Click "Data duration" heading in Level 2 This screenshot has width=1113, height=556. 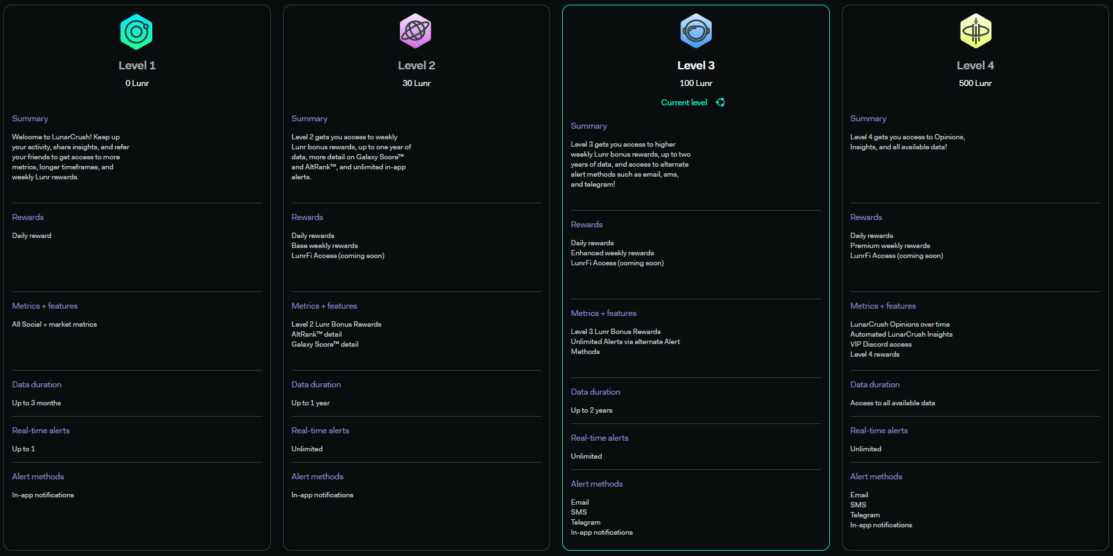316,385
